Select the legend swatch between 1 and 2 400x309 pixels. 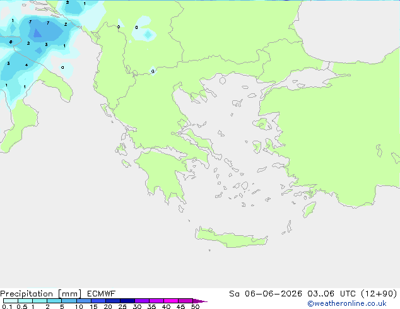(x=40, y=301)
